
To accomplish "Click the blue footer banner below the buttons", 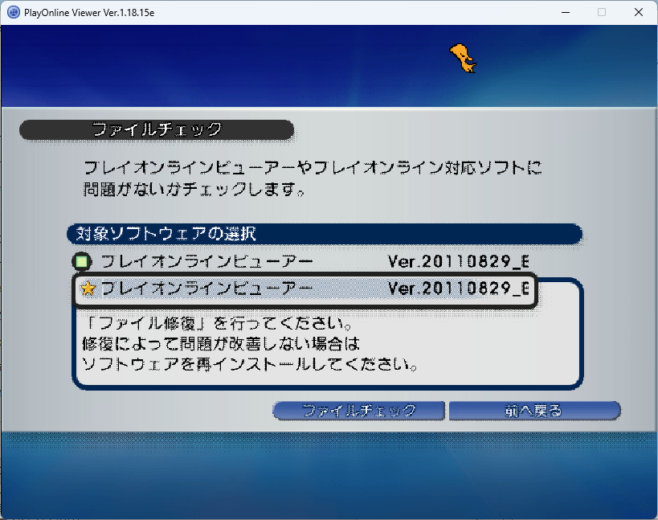I will (329, 473).
